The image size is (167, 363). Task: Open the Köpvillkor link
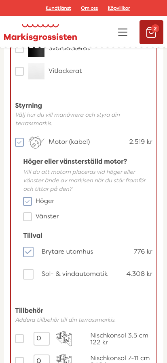click(x=119, y=8)
